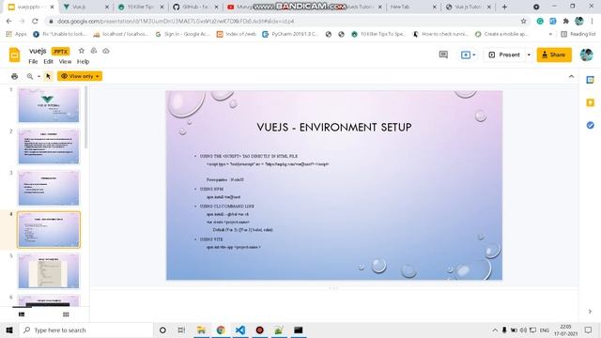601x338 pixels.
Task: Click the Task View taskbar icon
Action: [x=181, y=330]
